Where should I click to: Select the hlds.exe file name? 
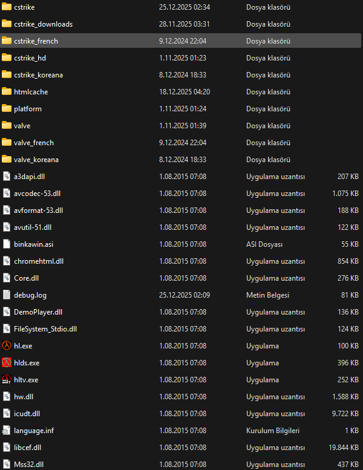click(x=27, y=363)
